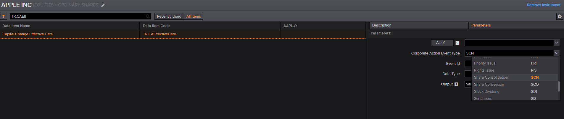Toggle the orange filter funnel icon
Image resolution: width=564 pixels, height=119 pixels.
click(x=4, y=16)
